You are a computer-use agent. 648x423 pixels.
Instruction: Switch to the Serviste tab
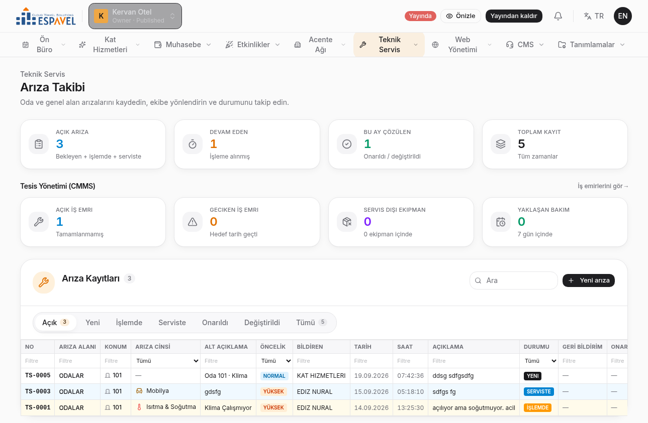coord(172,323)
